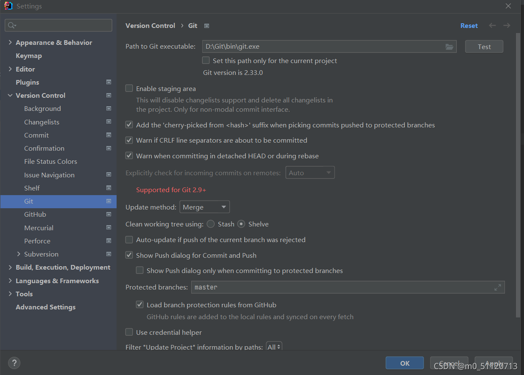Collapse the Version Control section
The width and height of the screenshot is (524, 375).
pyautogui.click(x=10, y=95)
